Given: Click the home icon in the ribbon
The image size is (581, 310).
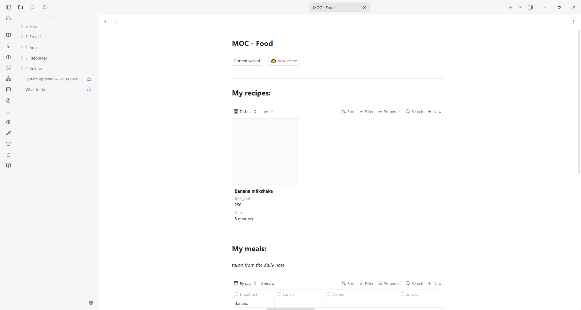Looking at the screenshot, I should click(8, 18).
